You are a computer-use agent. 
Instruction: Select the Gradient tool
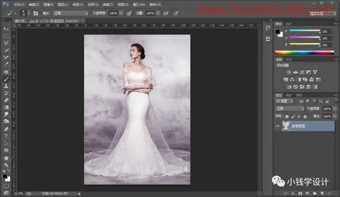(6, 107)
